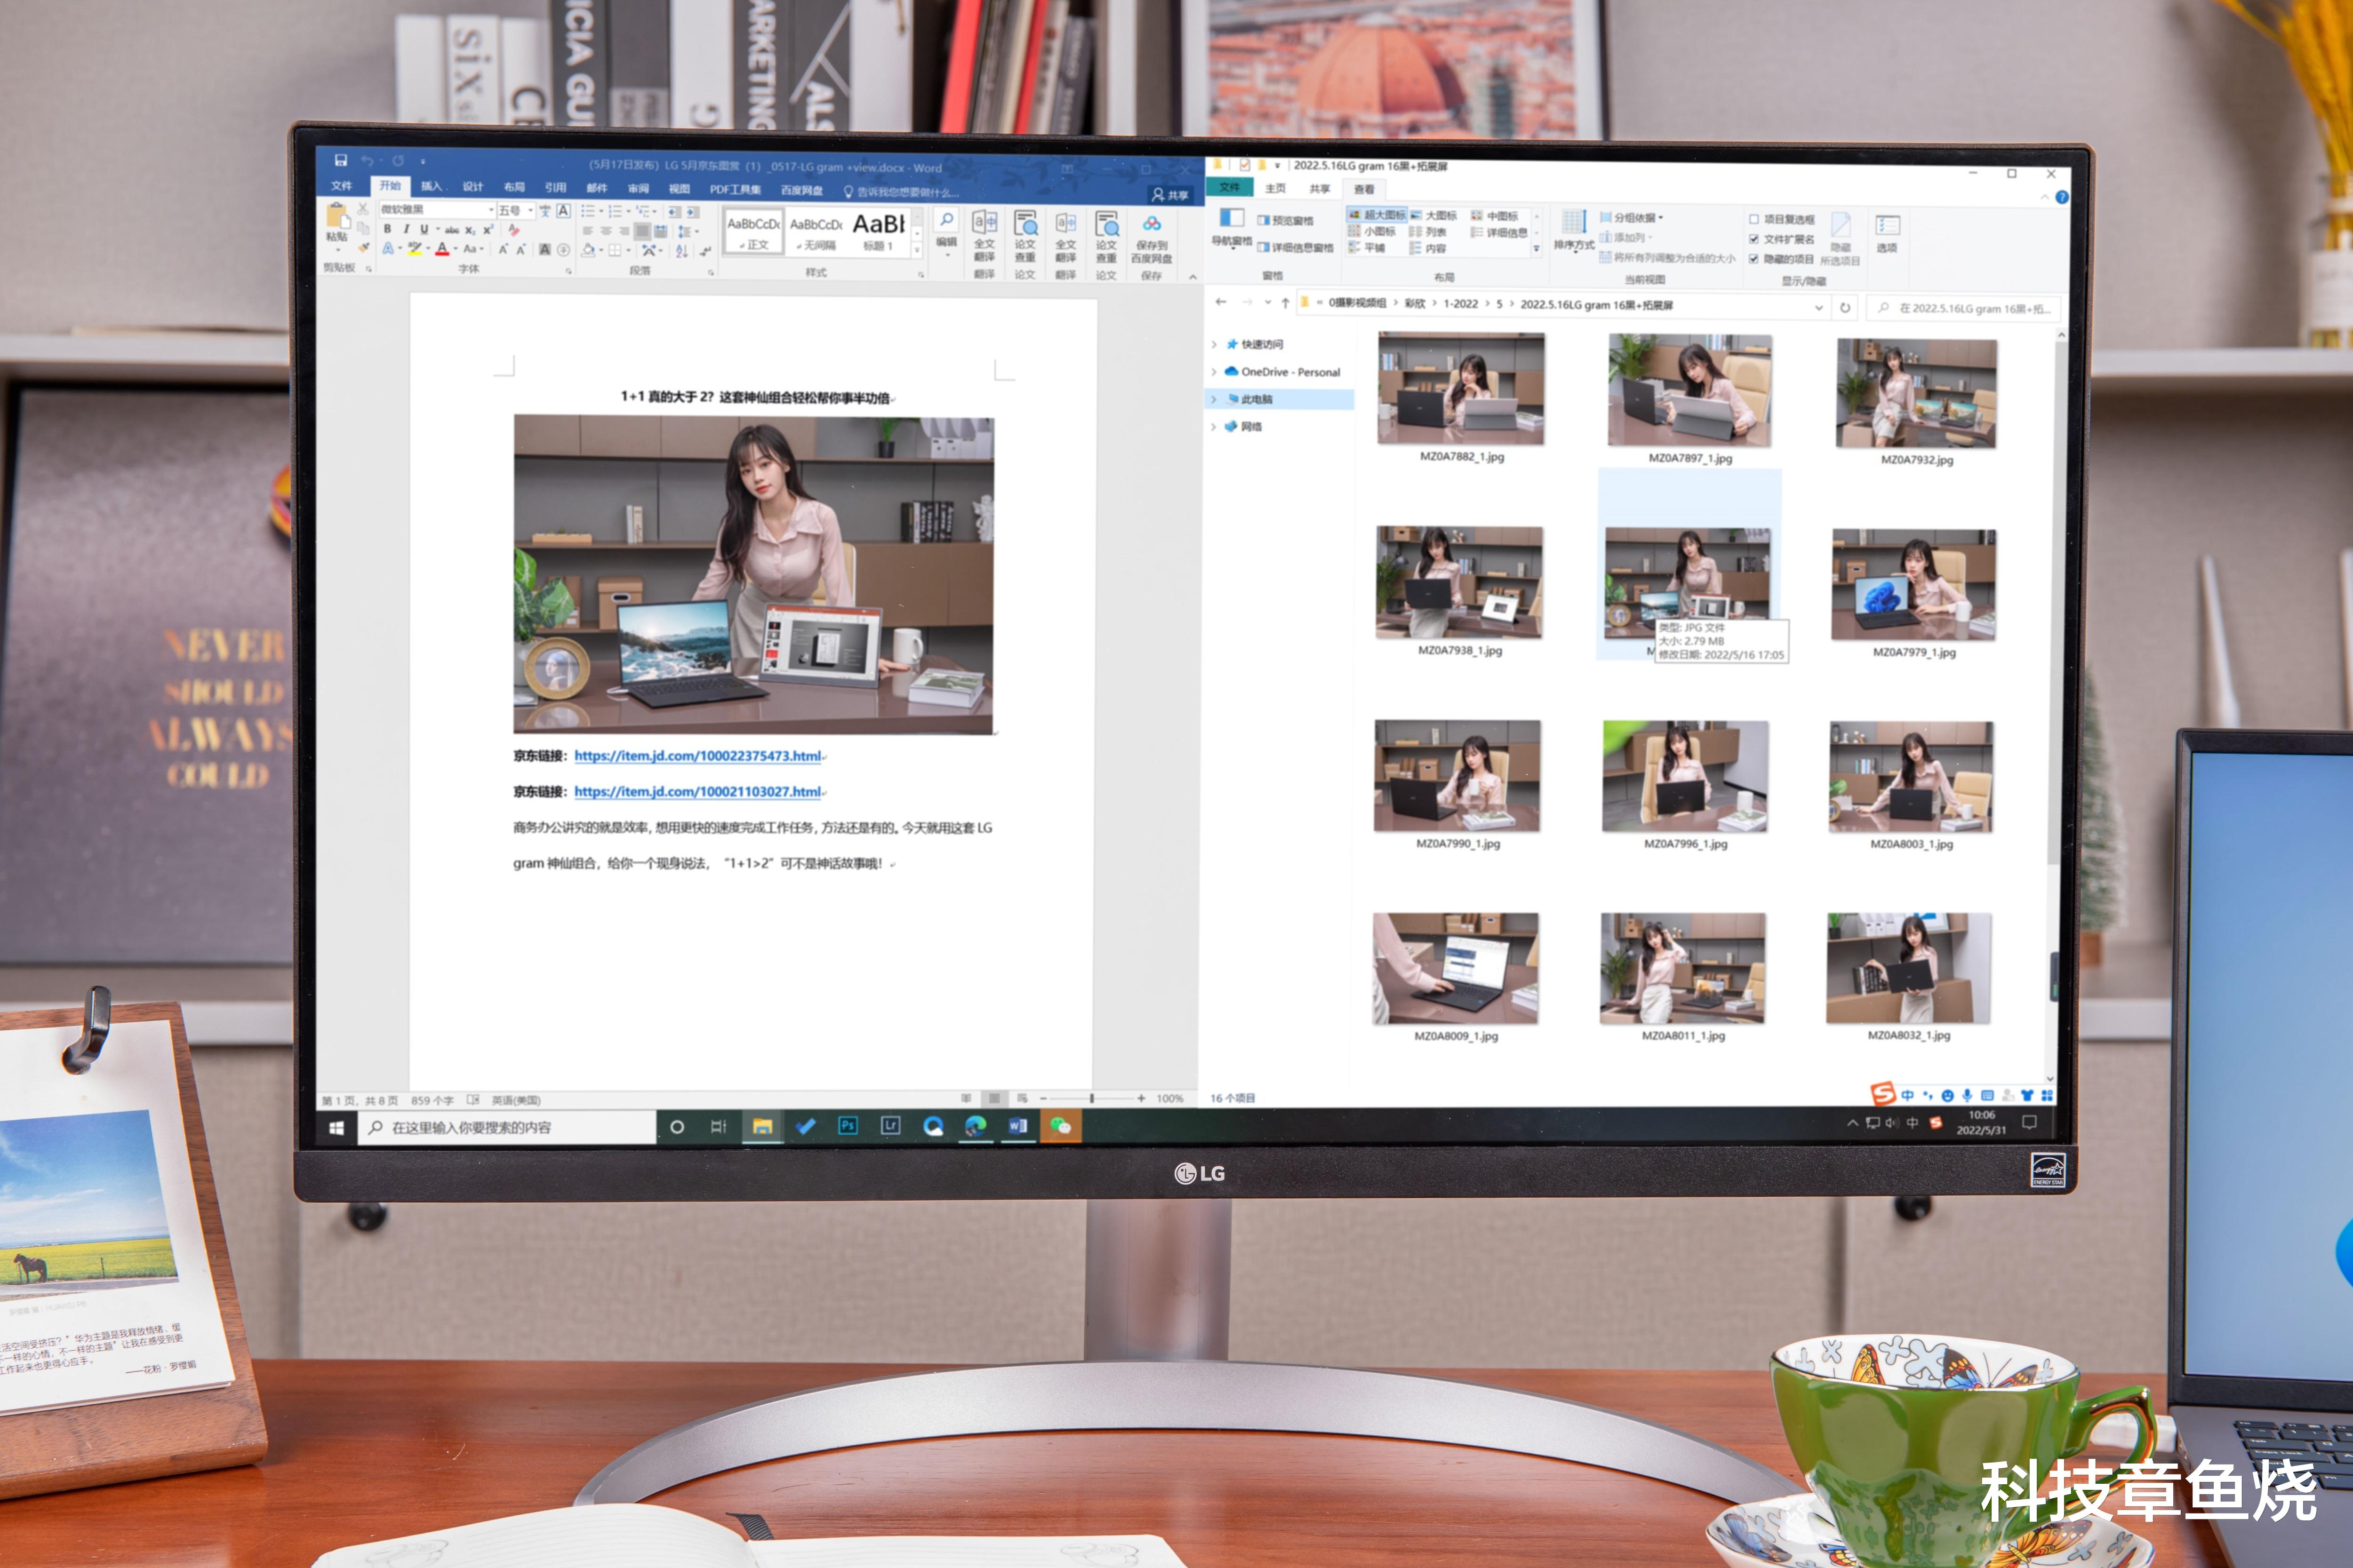Toggle the 详细信息窗格 details pane
Screen dimensions: 2353x1568
pyautogui.click(x=1295, y=247)
